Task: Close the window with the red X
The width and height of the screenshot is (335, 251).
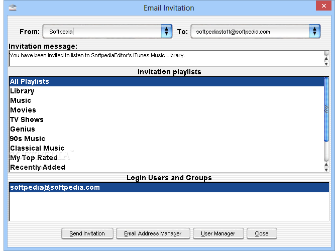Action: point(323,6)
